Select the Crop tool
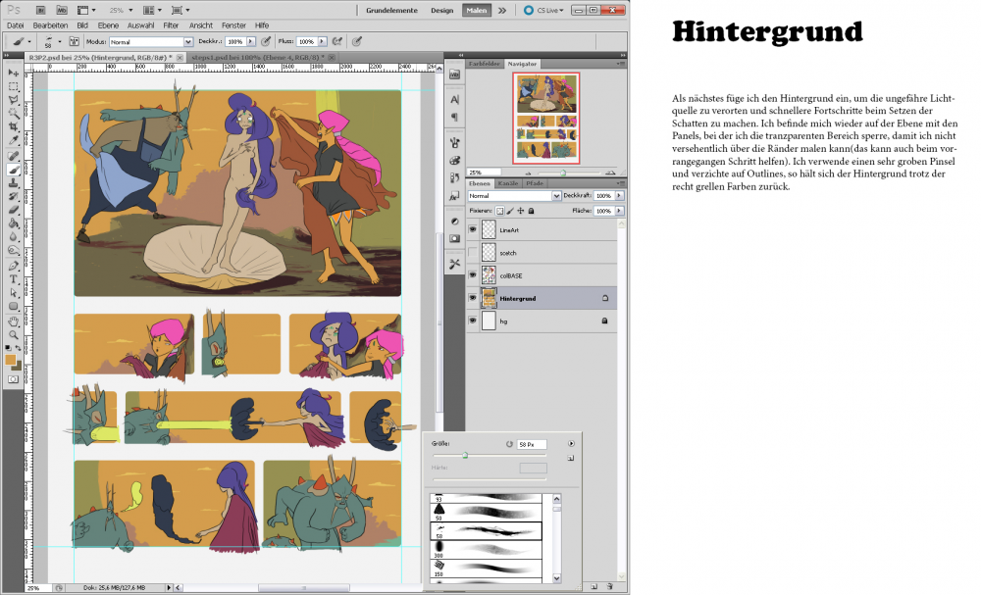The image size is (981, 595). 13,126
